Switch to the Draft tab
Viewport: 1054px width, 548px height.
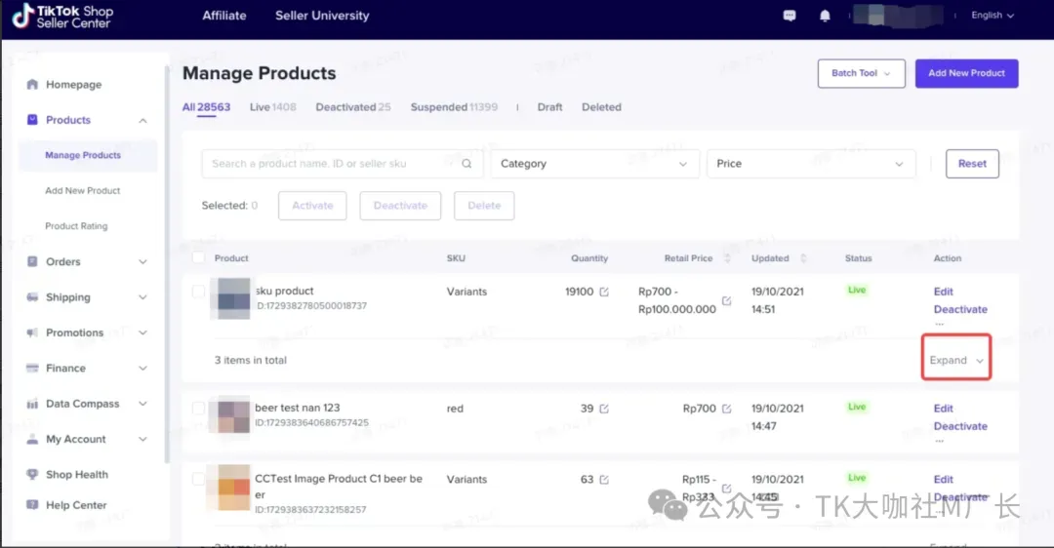coord(549,107)
